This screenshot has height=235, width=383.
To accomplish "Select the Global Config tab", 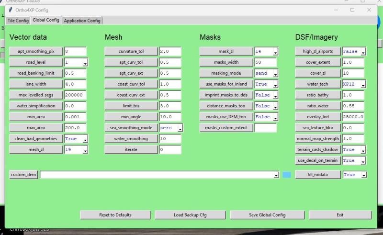I will (x=46, y=20).
